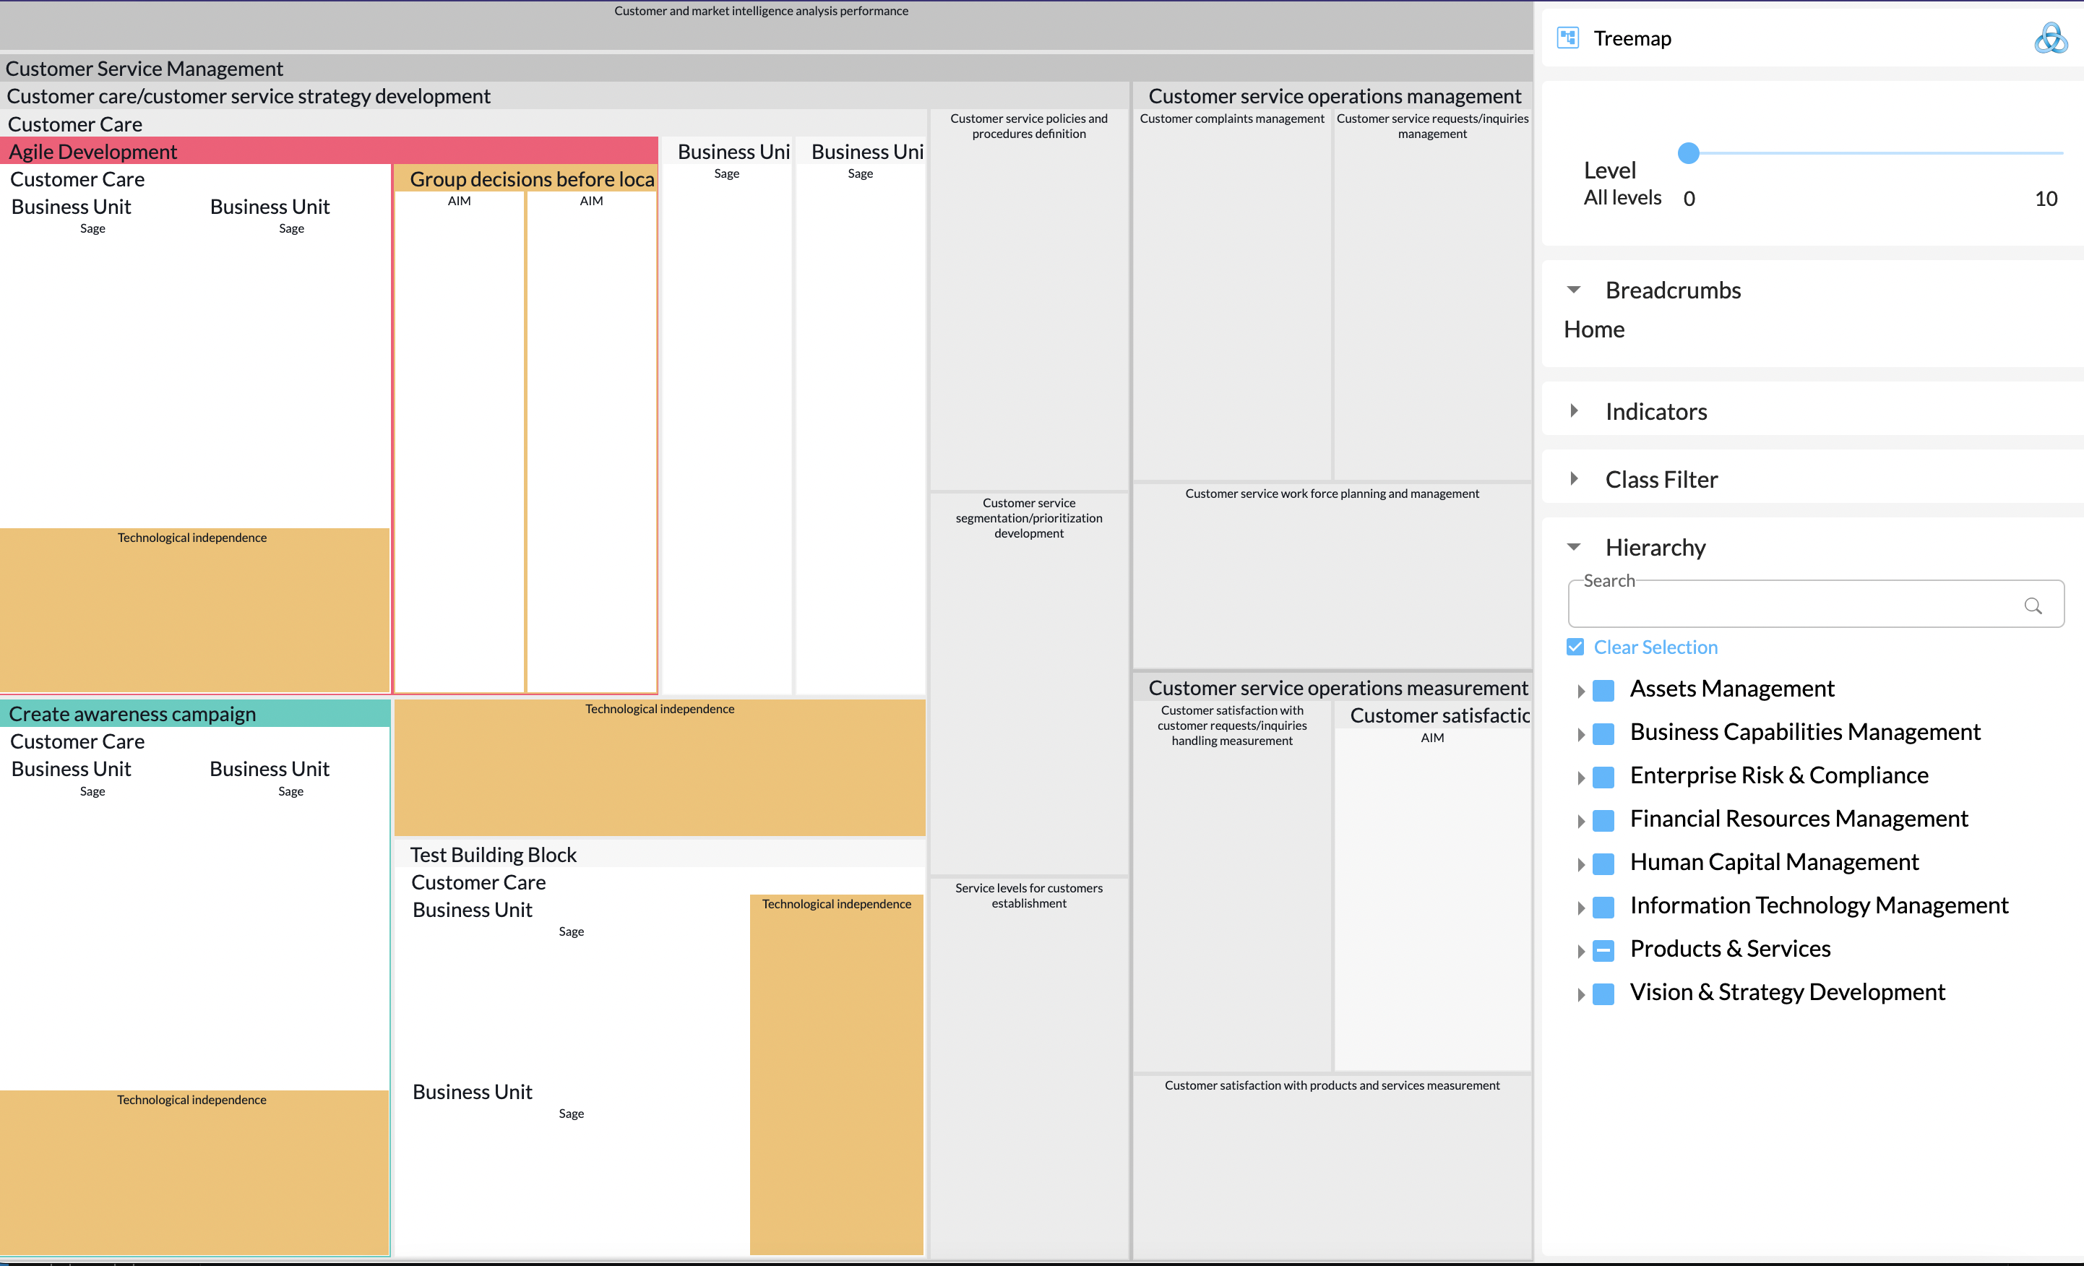Toggle the Clear Selection checkbox

pos(1575,647)
